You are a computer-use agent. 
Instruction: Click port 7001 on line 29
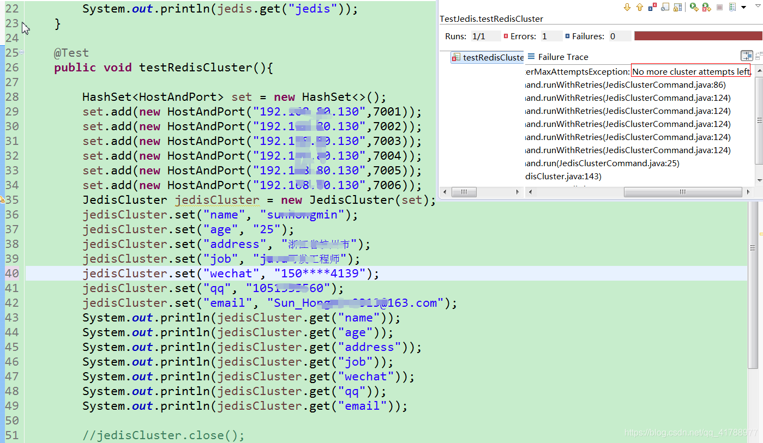click(x=387, y=112)
